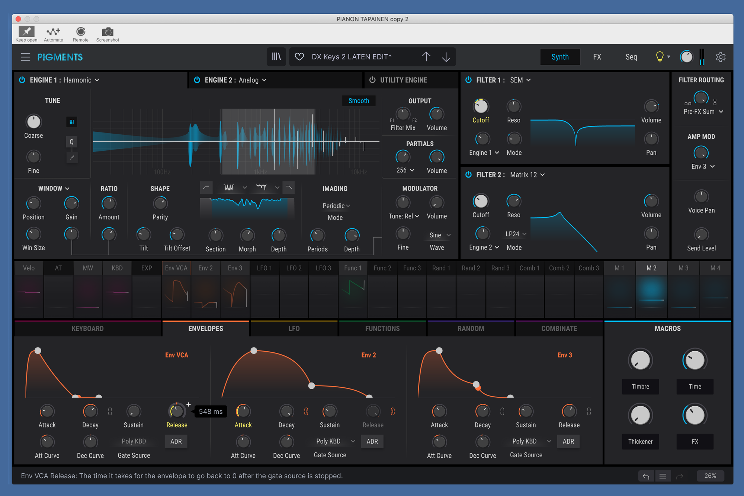
Task: Click the undo arrow in status bar
Action: coord(646,476)
